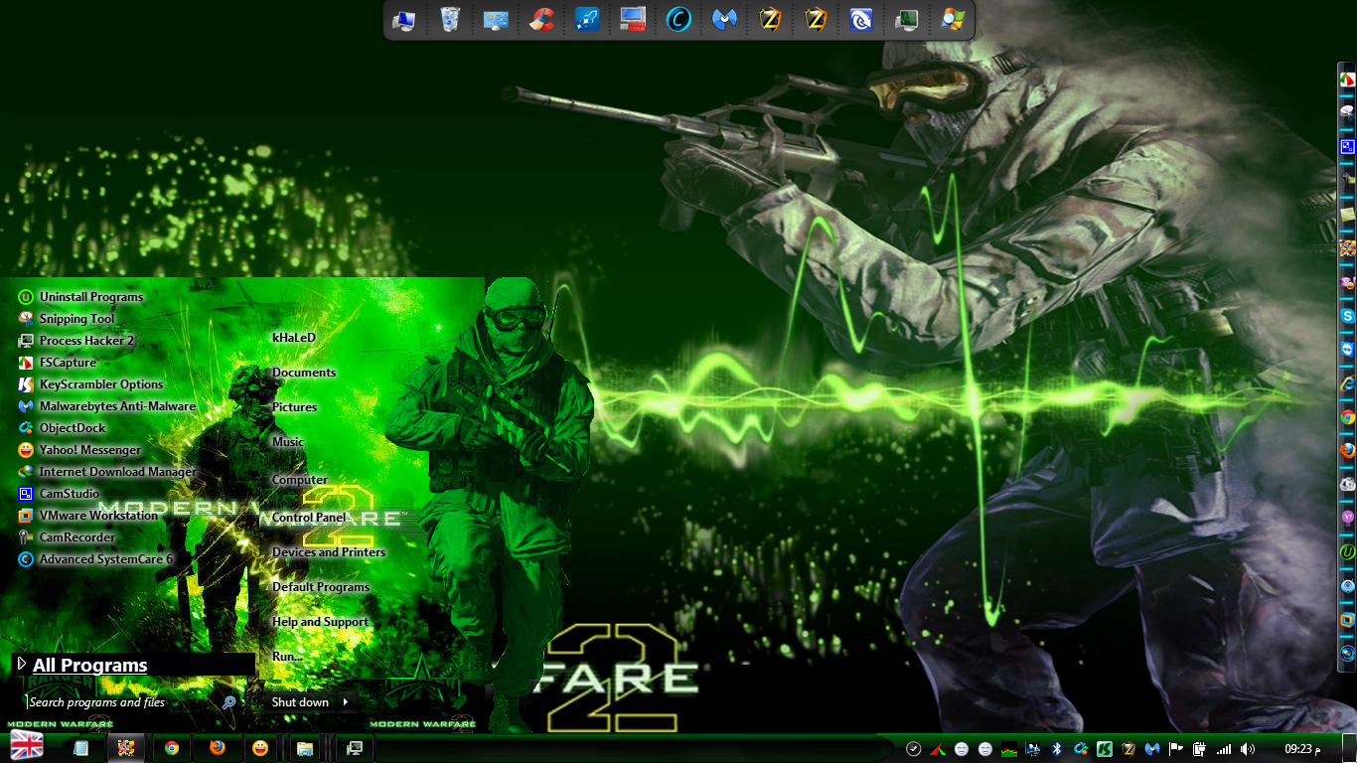
Task: Click the Start button with UK flag
Action: (x=27, y=746)
